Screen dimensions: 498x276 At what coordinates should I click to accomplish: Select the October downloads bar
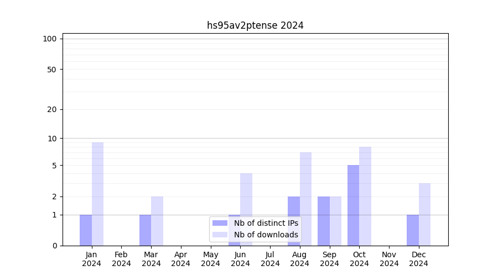coord(365,196)
